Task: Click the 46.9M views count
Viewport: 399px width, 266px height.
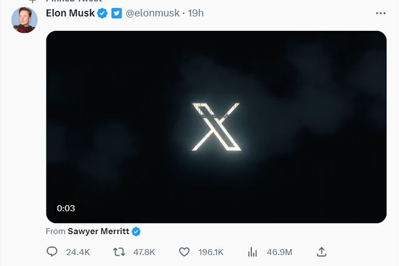Action: pyautogui.click(x=279, y=251)
